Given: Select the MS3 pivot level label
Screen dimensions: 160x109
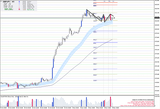Looking at the screenshot, I should point(95,53).
